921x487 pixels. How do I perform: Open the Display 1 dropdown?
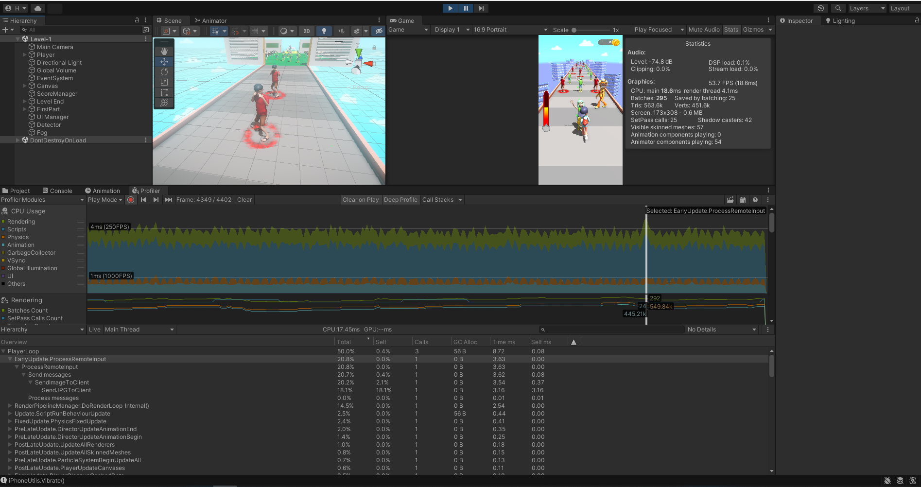(452, 30)
